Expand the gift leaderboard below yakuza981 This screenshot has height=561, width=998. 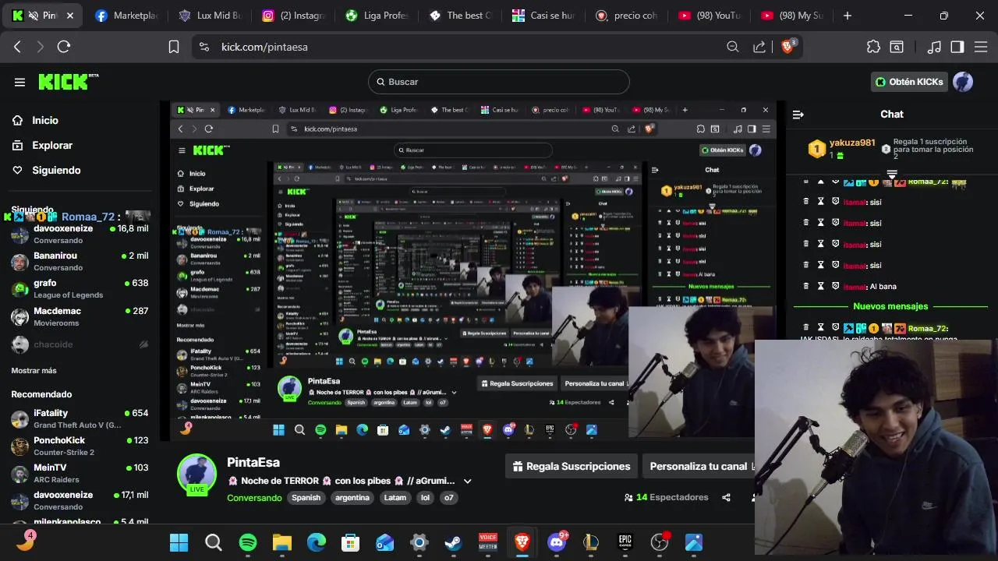point(892,174)
